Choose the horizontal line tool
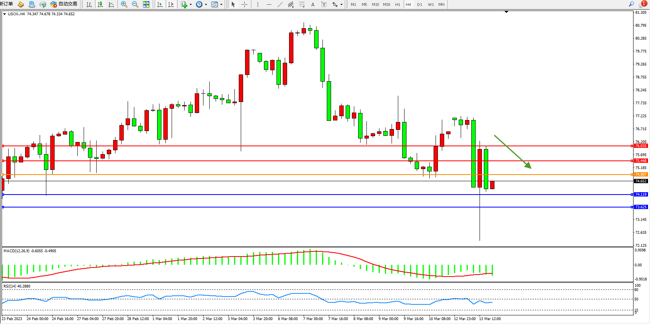 (x=269, y=4)
